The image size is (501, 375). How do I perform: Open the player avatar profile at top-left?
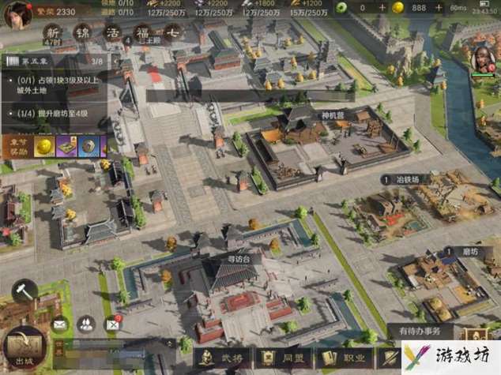pos(17,14)
